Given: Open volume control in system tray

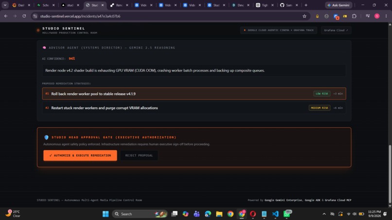Looking at the screenshot, I should coord(355,214).
